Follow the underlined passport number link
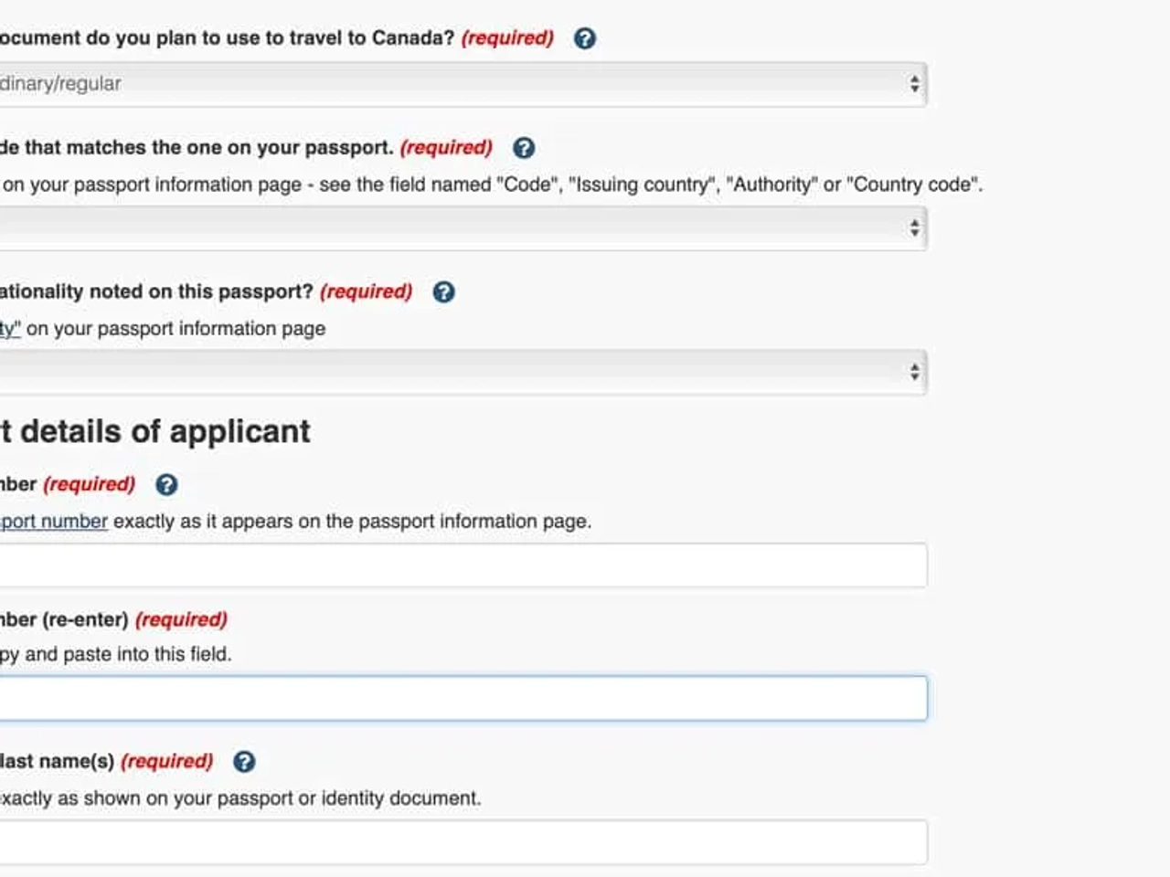Screen dimensions: 1170x877 [55, 522]
